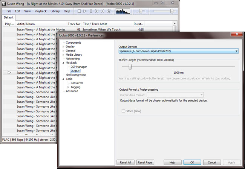The image size is (245, 169).
Task: Select Output in preferences tree
Action: pyautogui.click(x=75, y=71)
